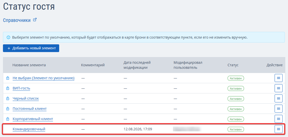Click the Статус column header
The width and height of the screenshot is (288, 137).
233,65
